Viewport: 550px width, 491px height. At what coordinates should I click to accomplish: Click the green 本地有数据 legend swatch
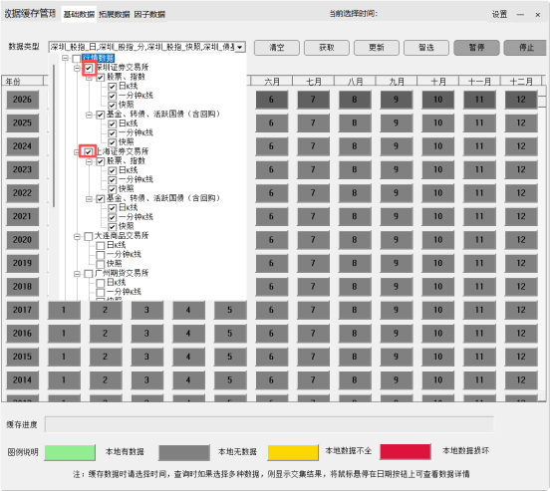coord(70,452)
